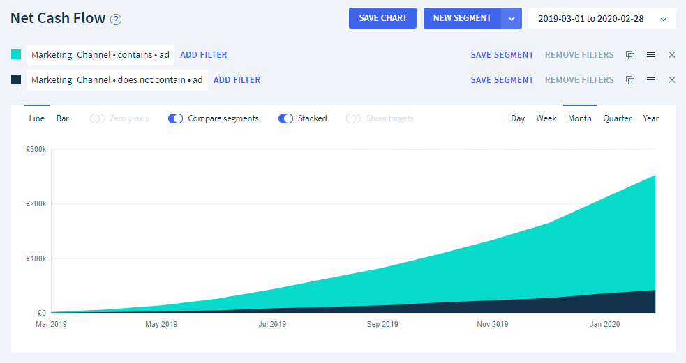Open the date range 2019-03-01 to 2020-02-28 picker
Viewport: 686px width, 363px height.
pyautogui.click(x=602, y=18)
